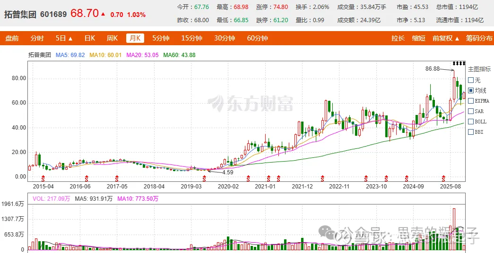Show the 15分钟 chart

point(191,38)
